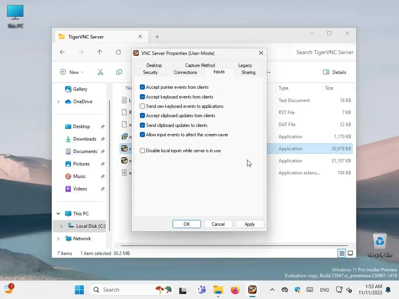
Task: Open File Explorer from the taskbar
Action: click(x=218, y=290)
